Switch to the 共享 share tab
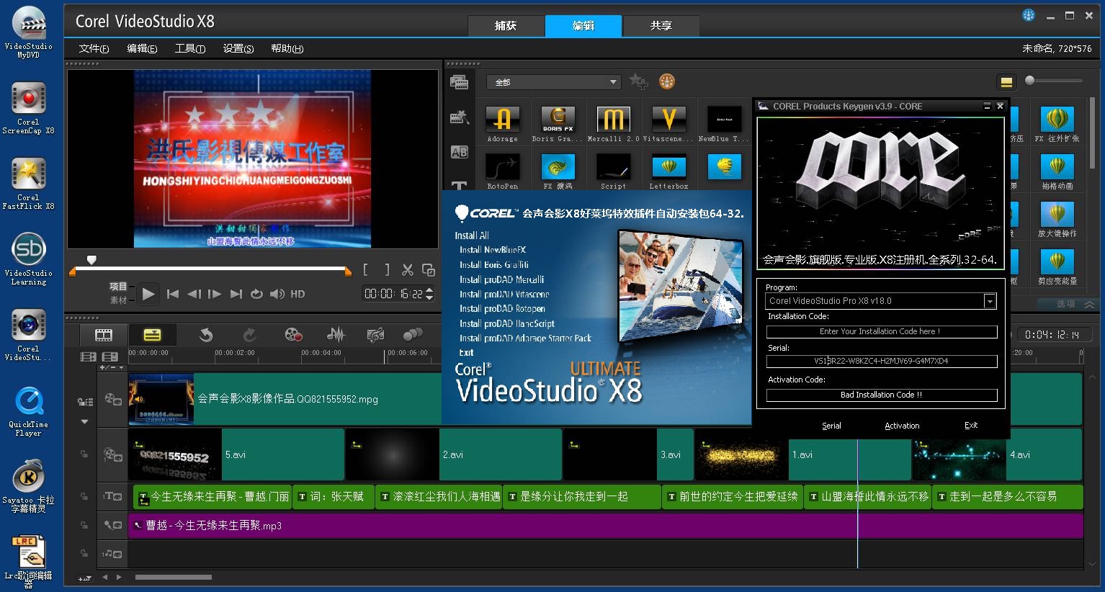This screenshot has height=592, width=1105. click(661, 26)
